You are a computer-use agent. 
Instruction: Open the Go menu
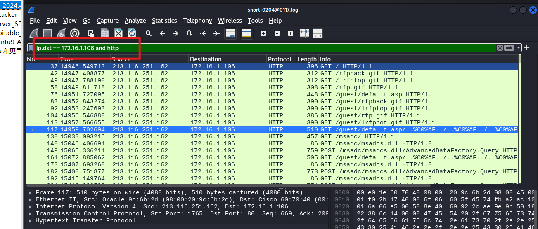87,21
